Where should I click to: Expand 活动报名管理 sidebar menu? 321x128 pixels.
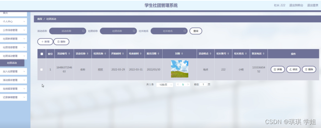(13, 80)
